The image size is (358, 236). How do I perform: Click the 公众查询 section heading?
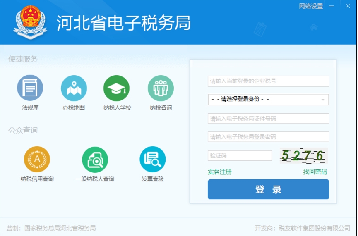pos(23,131)
